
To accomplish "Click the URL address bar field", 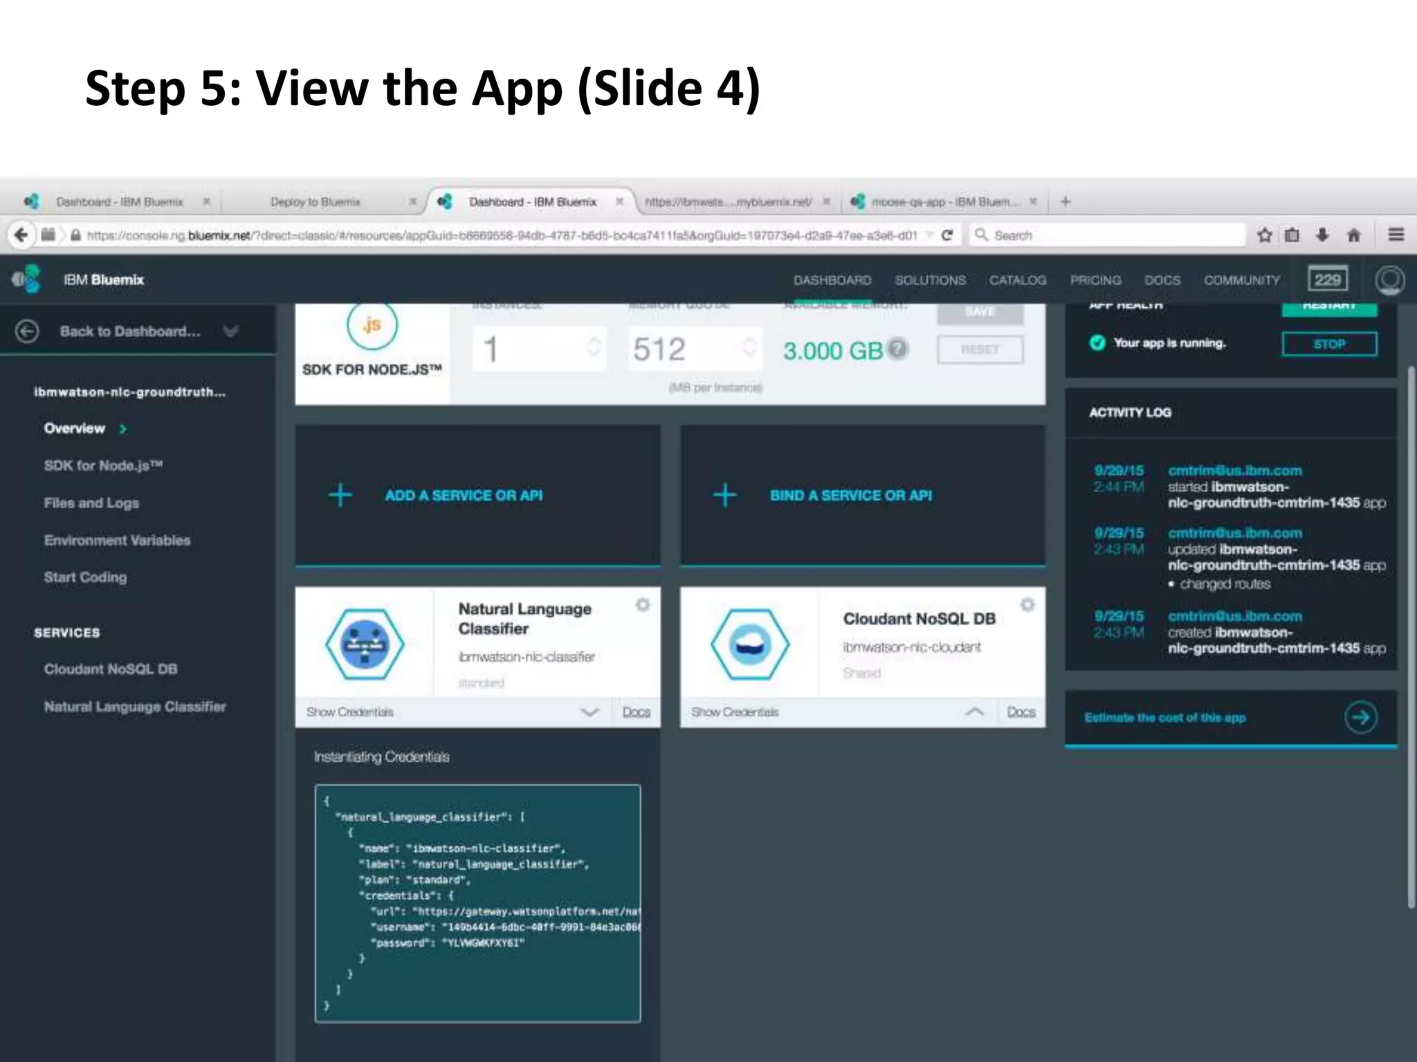I will (502, 235).
